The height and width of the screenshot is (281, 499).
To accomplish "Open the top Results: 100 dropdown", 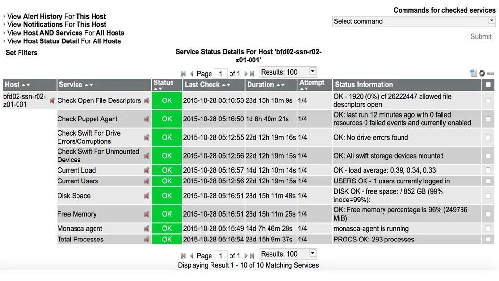I will pos(288,72).
